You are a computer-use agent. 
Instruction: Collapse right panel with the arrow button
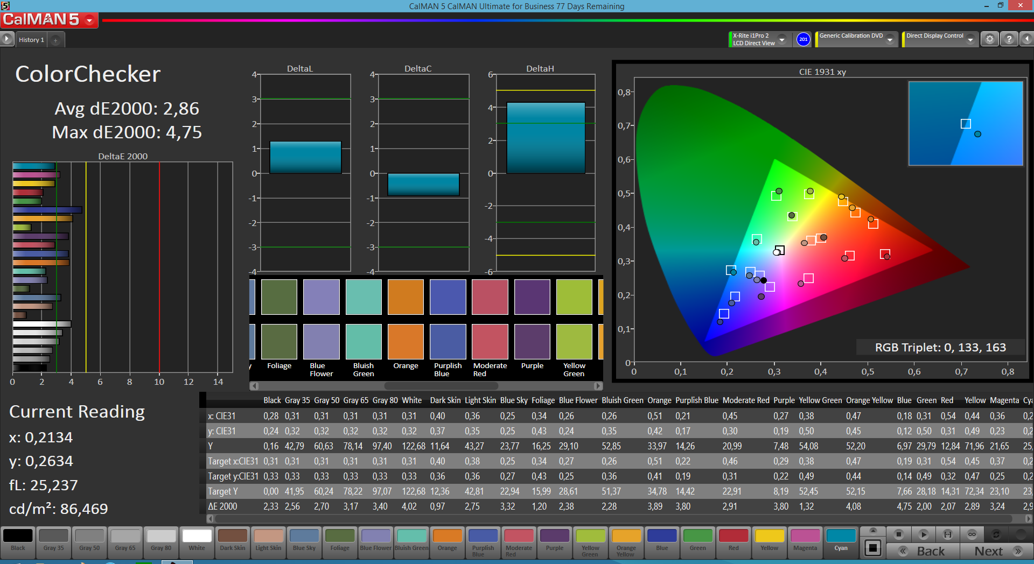pyautogui.click(x=1027, y=39)
